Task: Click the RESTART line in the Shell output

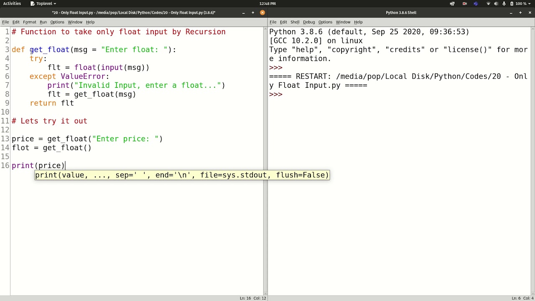Action: (398, 81)
